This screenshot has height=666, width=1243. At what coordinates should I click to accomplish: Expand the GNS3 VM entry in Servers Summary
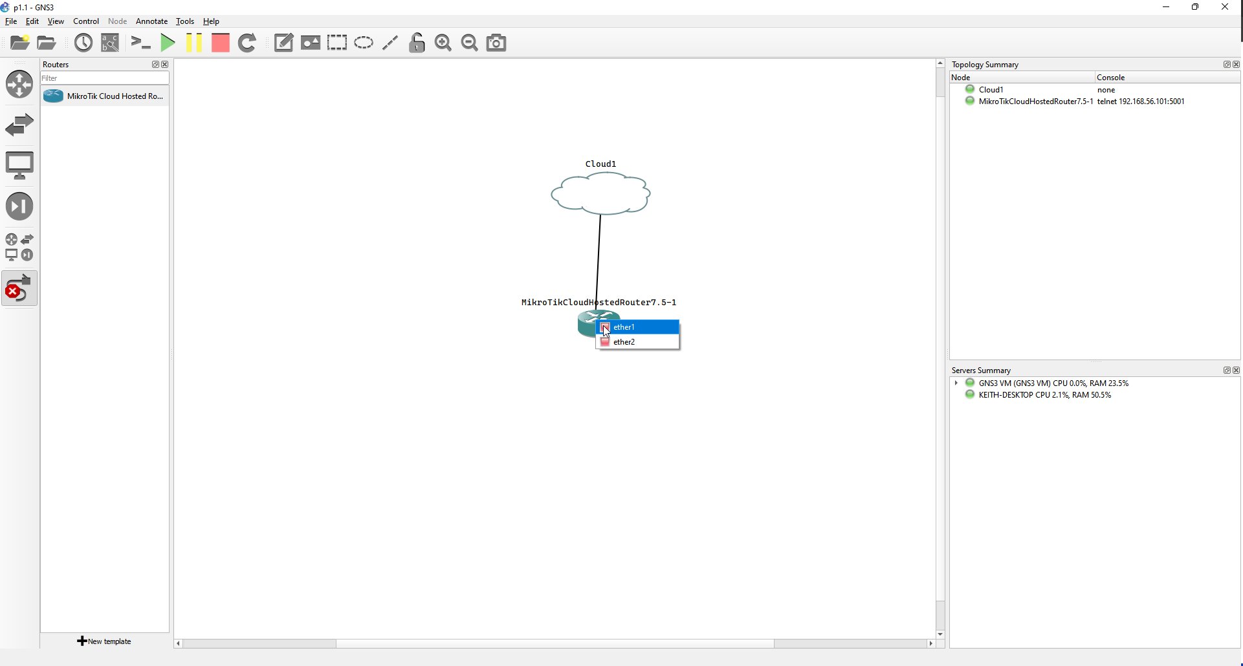[x=956, y=383]
